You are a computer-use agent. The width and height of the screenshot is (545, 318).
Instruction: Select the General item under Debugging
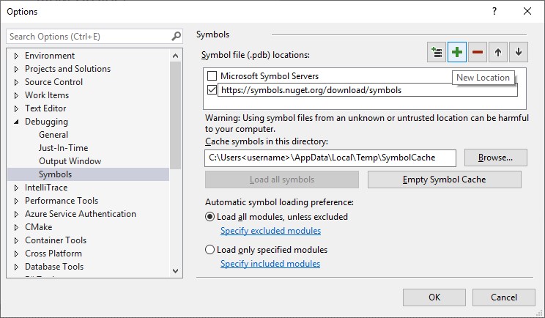pos(53,135)
